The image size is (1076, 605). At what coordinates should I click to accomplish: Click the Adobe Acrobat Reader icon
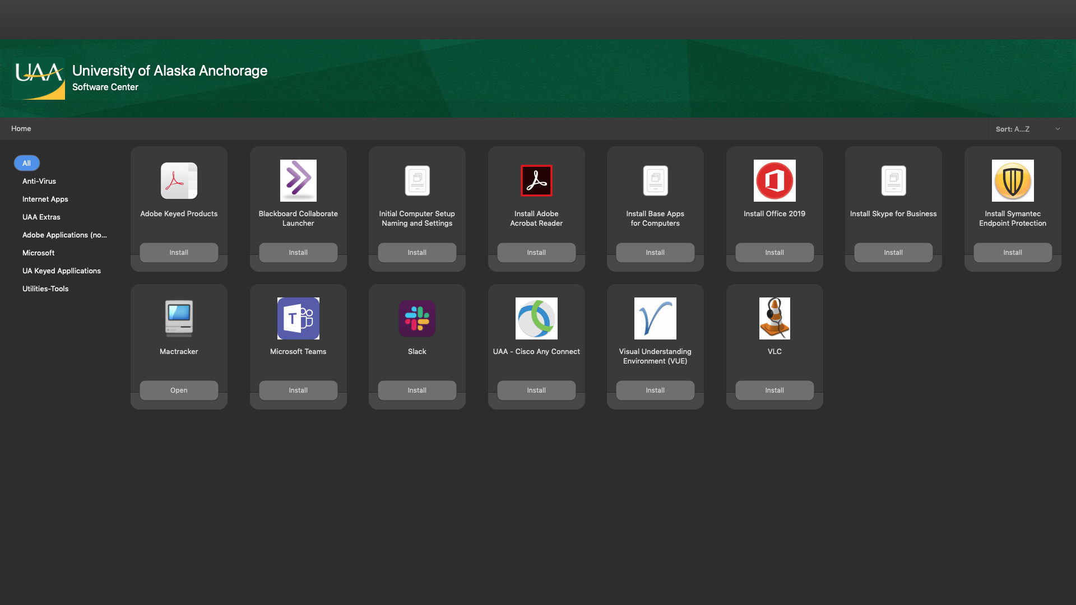[536, 180]
